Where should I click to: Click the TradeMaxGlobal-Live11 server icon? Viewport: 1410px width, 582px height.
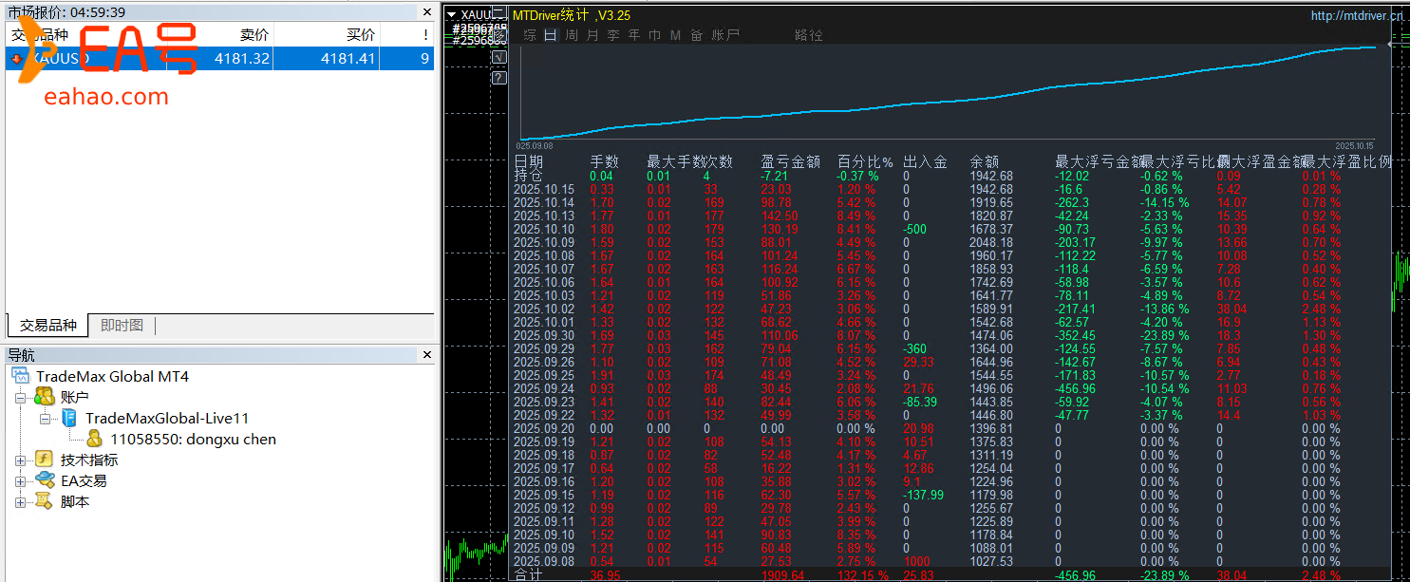click(x=68, y=418)
